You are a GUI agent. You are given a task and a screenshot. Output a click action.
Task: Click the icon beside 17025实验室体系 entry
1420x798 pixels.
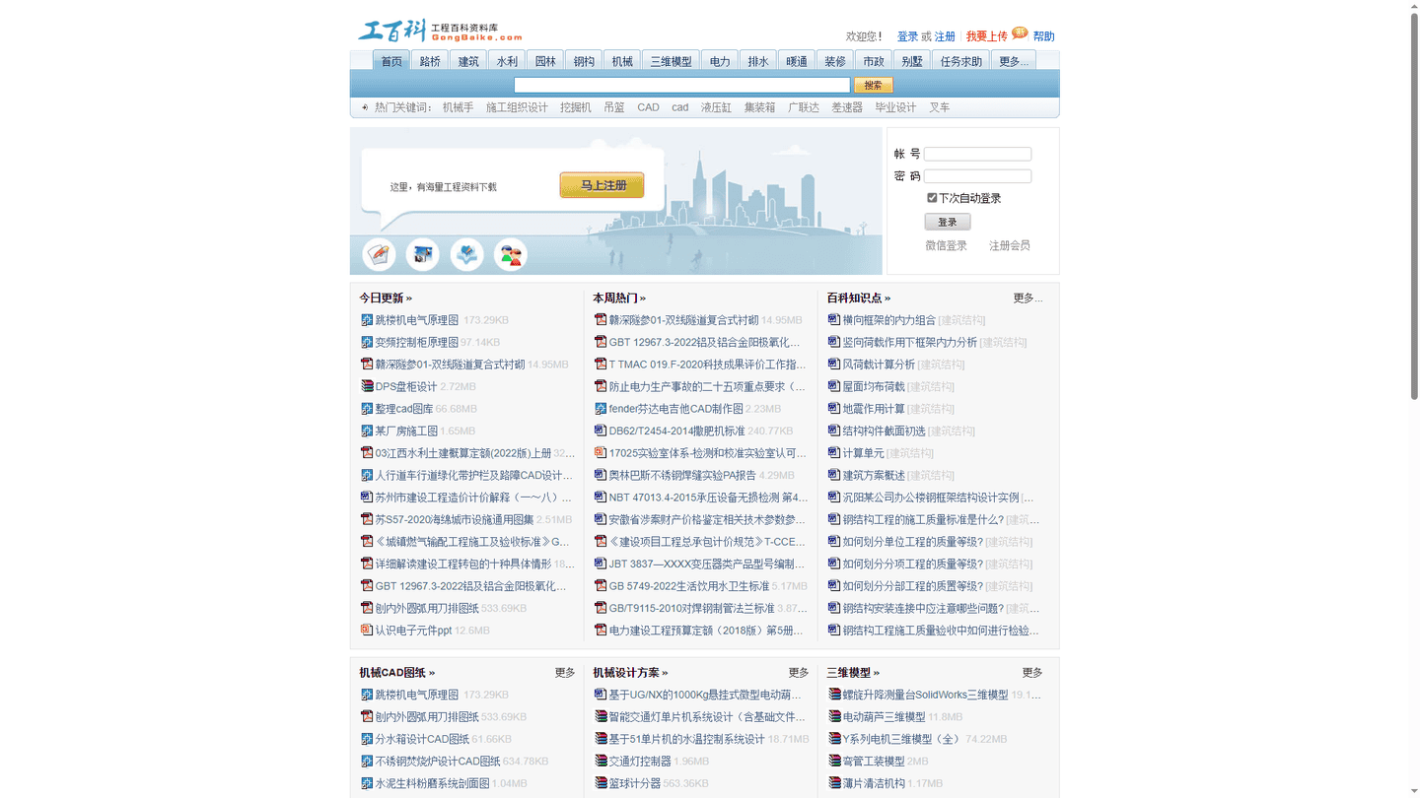[x=601, y=453]
